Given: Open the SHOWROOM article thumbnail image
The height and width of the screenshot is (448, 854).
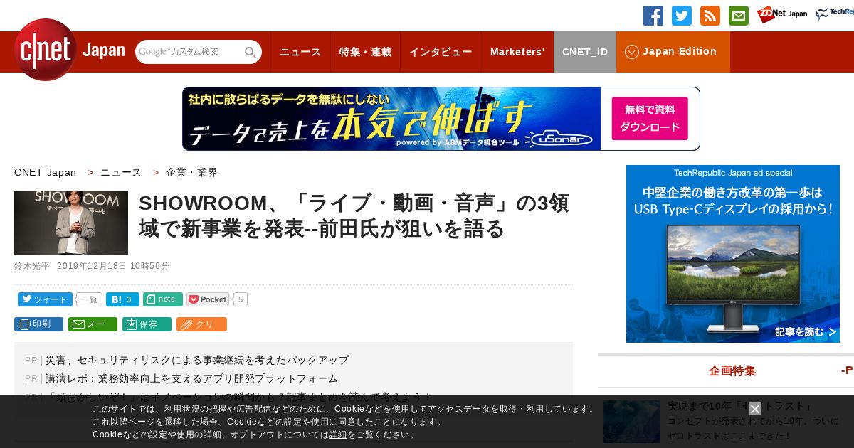Looking at the screenshot, I should pos(71,223).
